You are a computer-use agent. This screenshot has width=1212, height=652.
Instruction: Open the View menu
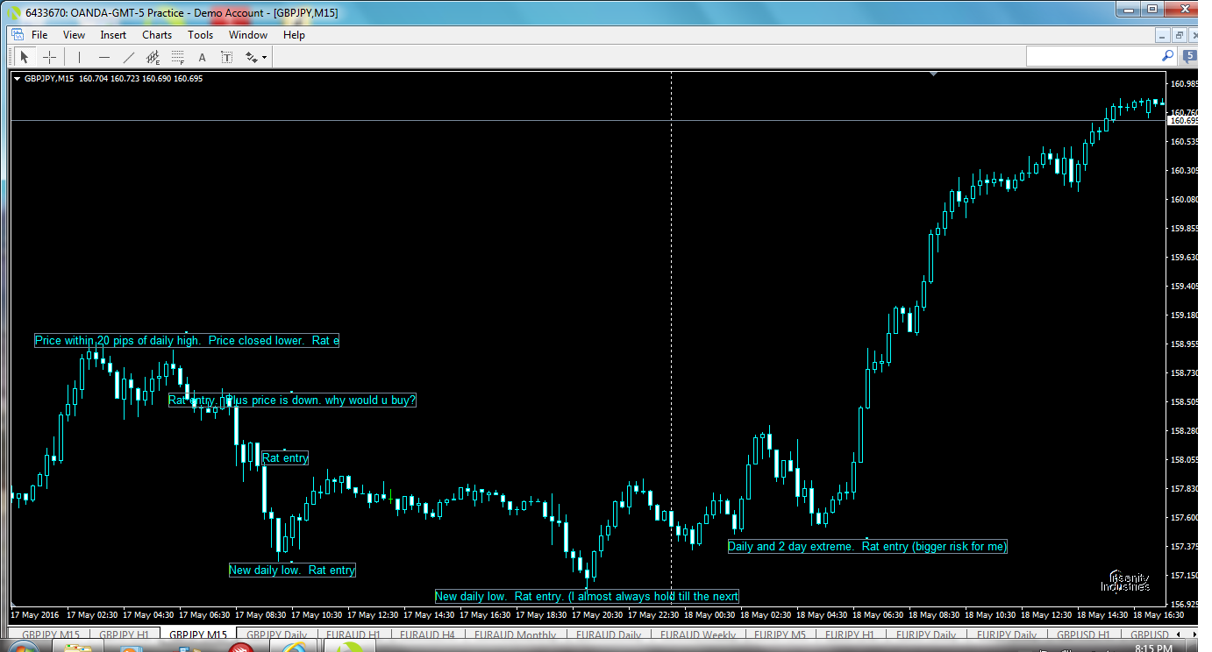click(74, 35)
